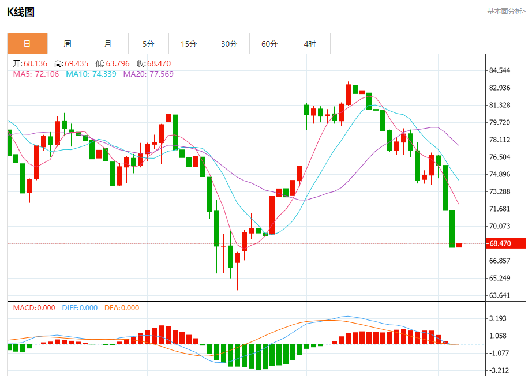Open the 基本面分析> link
Screen dimensions: 532x376
[x=506, y=11]
